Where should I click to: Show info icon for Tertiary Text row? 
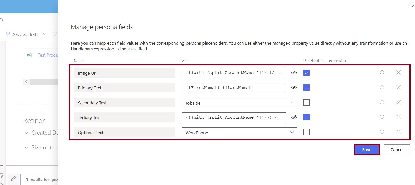tap(382, 117)
